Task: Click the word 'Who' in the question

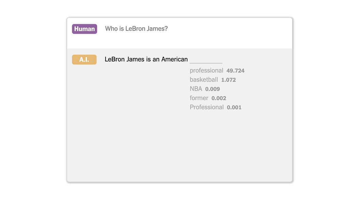Action: tap(109, 29)
